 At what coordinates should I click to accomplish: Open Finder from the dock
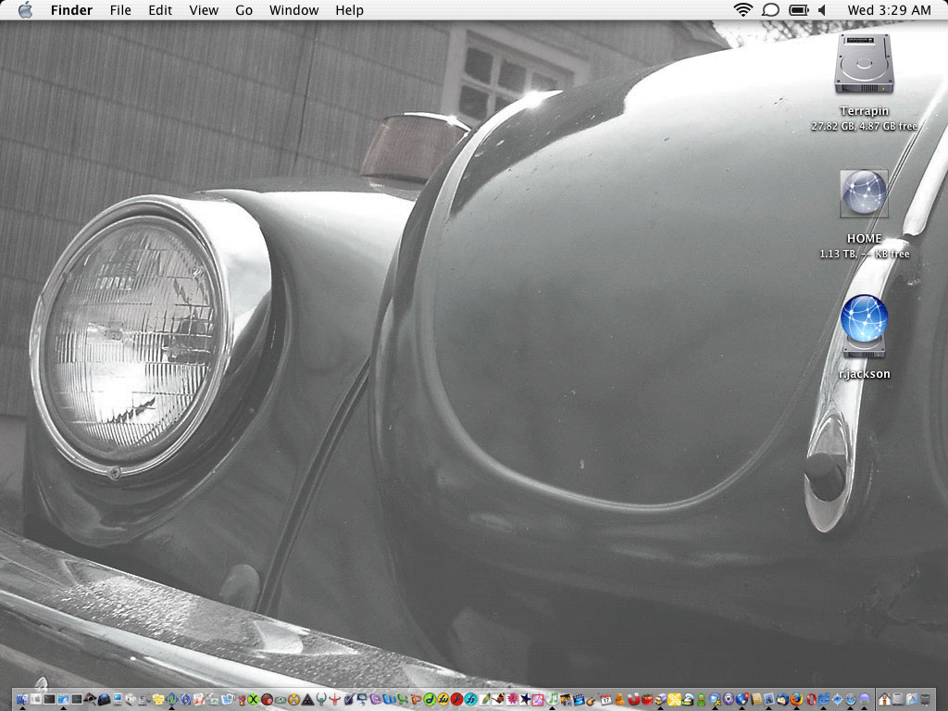tap(22, 700)
